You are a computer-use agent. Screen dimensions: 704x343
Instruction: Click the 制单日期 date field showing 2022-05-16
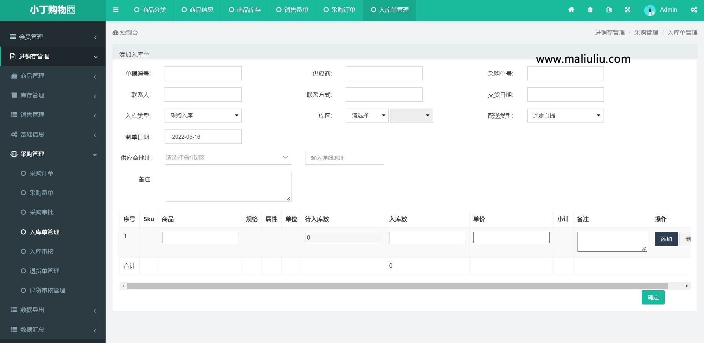click(x=203, y=136)
